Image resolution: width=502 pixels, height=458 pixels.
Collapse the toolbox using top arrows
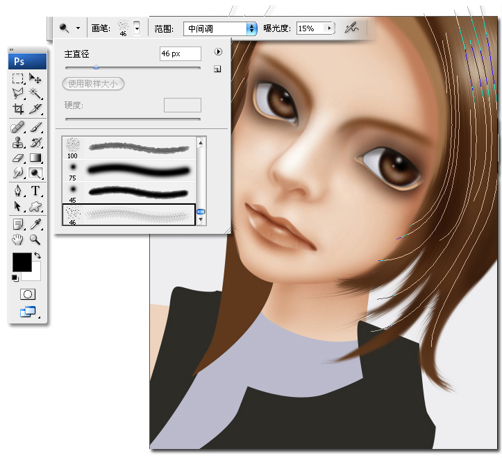tap(12, 49)
